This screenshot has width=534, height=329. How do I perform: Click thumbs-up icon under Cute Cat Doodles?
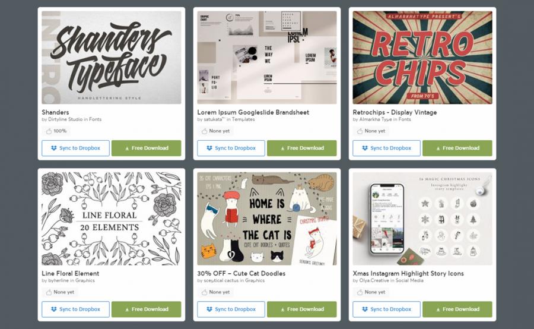(204, 292)
